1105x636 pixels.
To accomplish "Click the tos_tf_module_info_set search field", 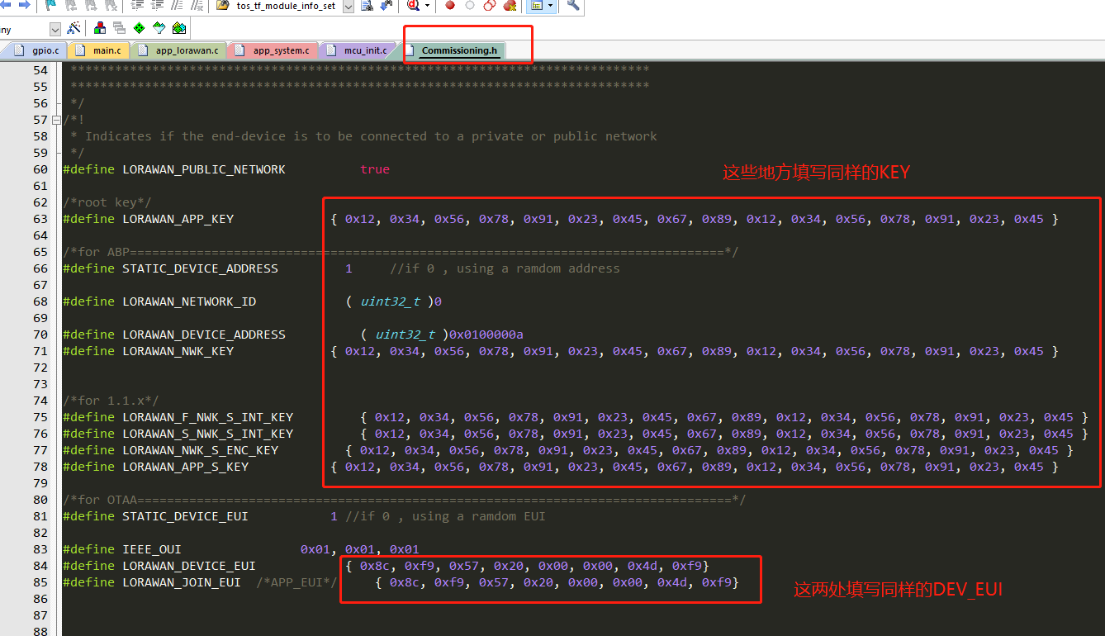I will click(x=286, y=6).
